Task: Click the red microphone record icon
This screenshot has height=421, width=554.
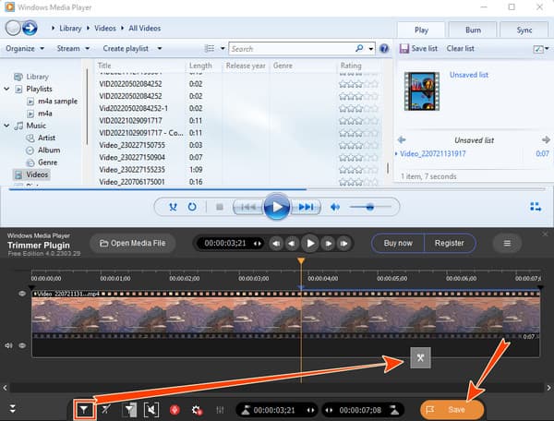Action: 173,409
